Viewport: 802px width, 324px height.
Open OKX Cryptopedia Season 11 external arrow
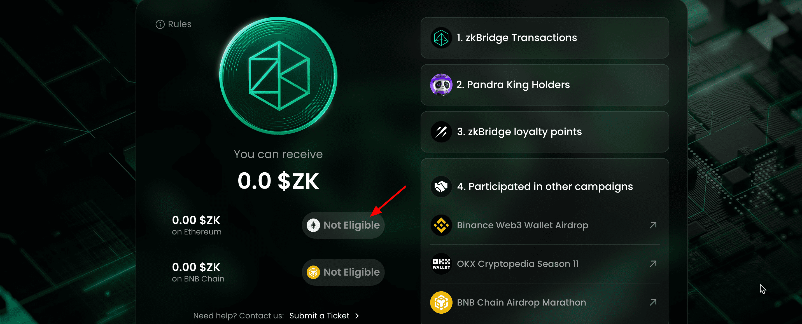[x=653, y=264]
